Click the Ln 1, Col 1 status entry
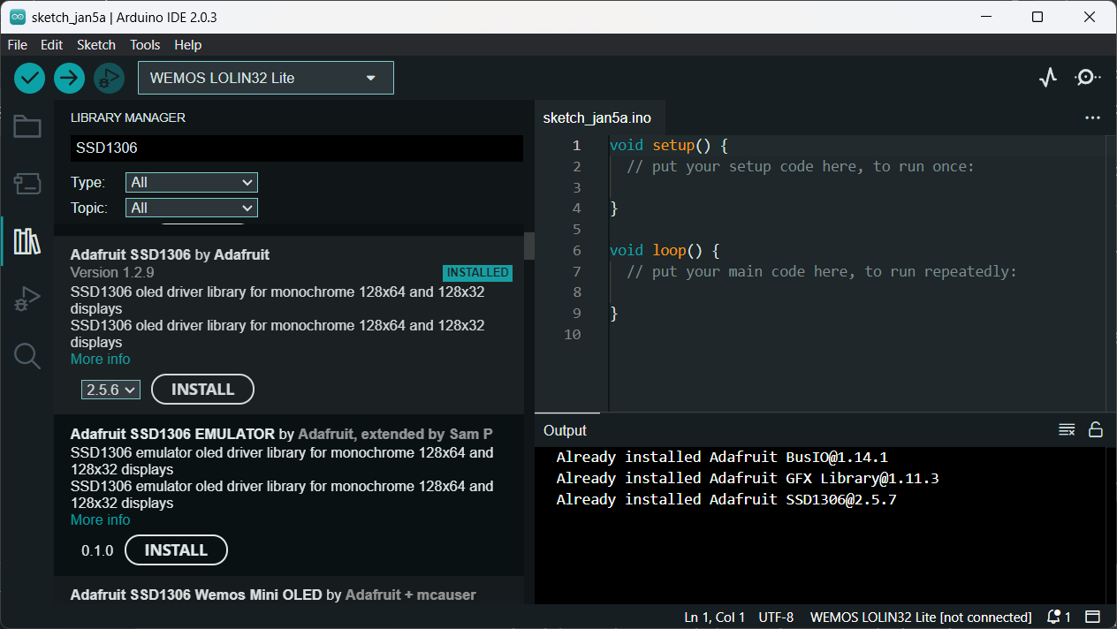The height and width of the screenshot is (629, 1117). (x=714, y=617)
